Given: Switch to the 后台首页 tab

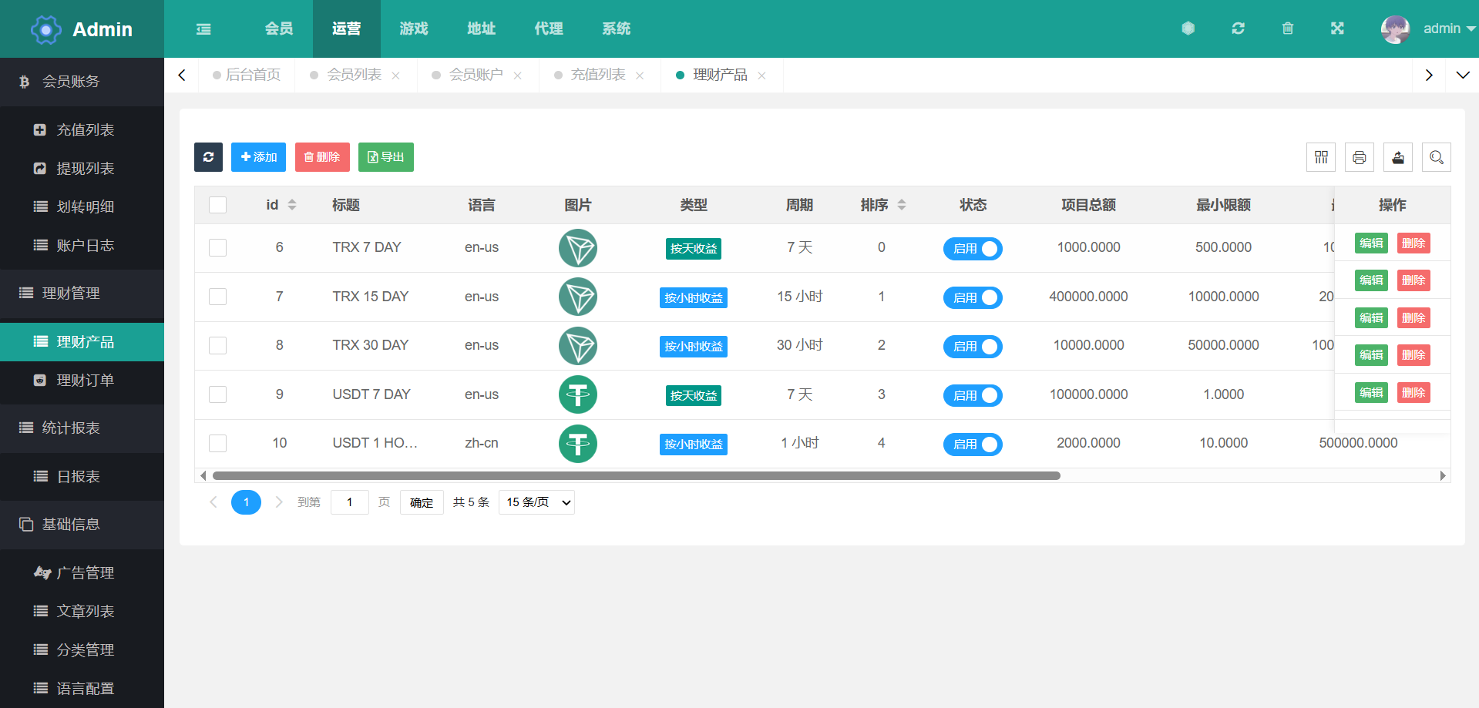Looking at the screenshot, I should (x=247, y=75).
